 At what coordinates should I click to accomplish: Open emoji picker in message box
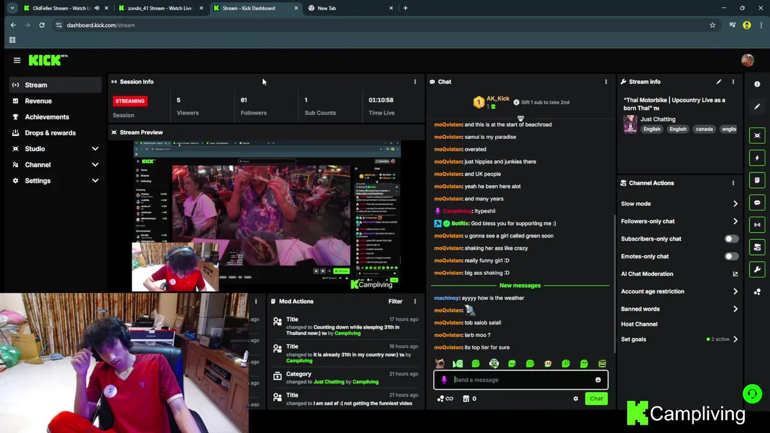point(598,380)
